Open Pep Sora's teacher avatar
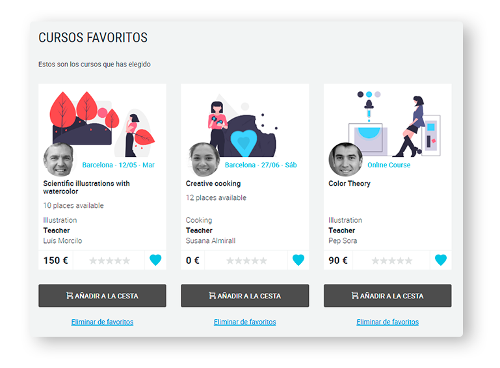This screenshot has width=500, height=368. click(x=346, y=160)
